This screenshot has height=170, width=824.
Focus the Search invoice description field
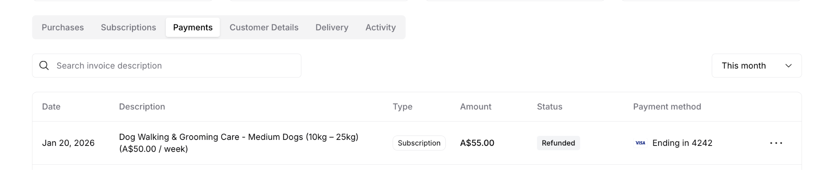tap(173, 66)
